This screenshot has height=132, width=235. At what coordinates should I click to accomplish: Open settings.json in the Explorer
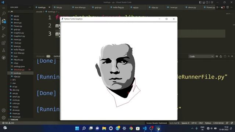19,66
